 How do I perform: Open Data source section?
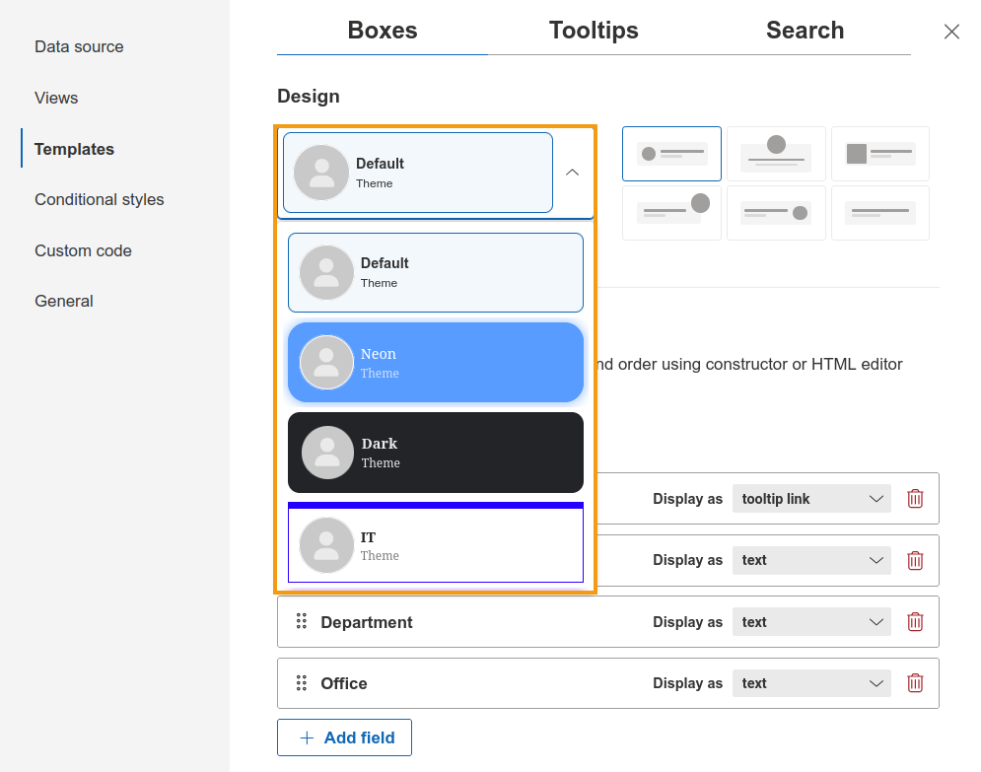point(79,47)
